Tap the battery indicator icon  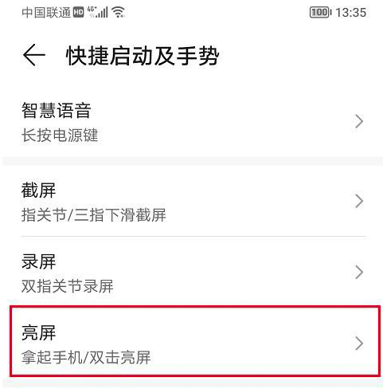click(x=321, y=12)
